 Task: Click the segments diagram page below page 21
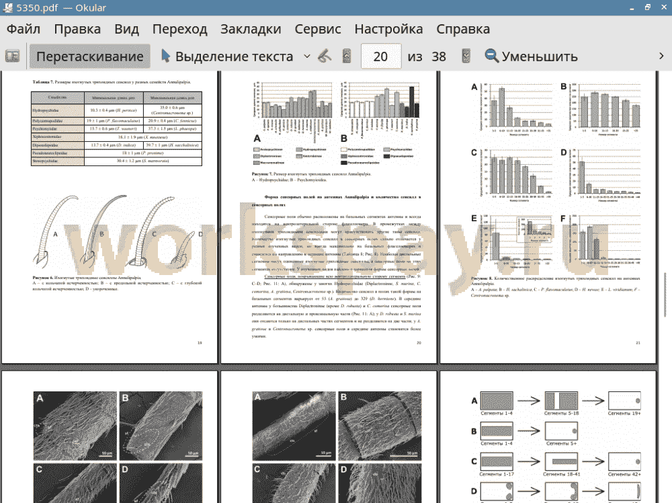548,437
